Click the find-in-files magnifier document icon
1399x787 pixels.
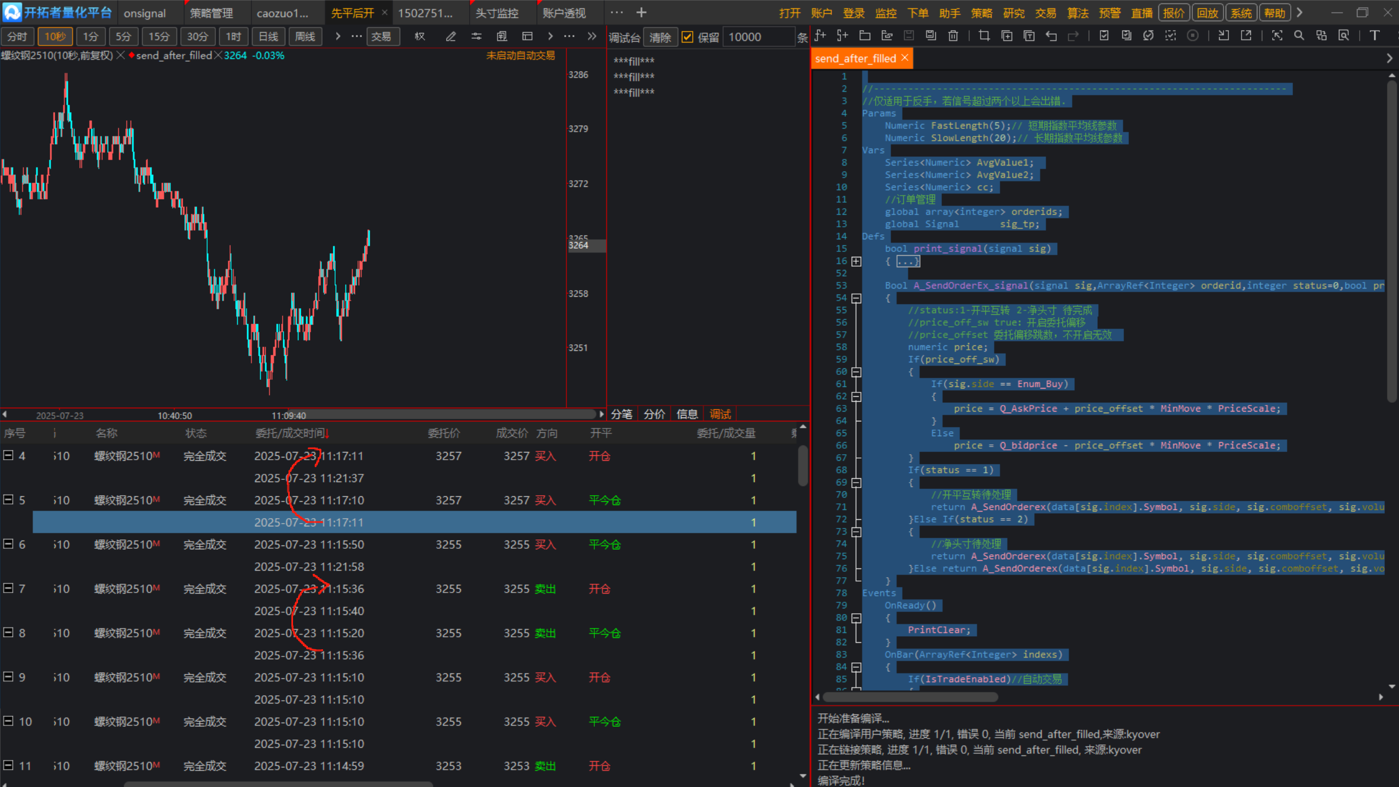[x=1343, y=36]
